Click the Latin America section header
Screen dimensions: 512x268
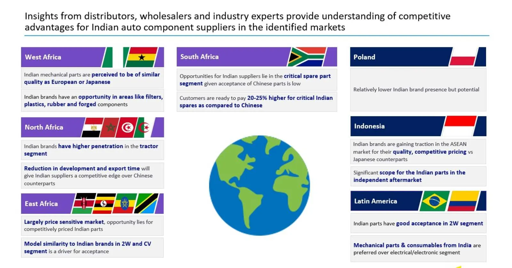(x=418, y=201)
